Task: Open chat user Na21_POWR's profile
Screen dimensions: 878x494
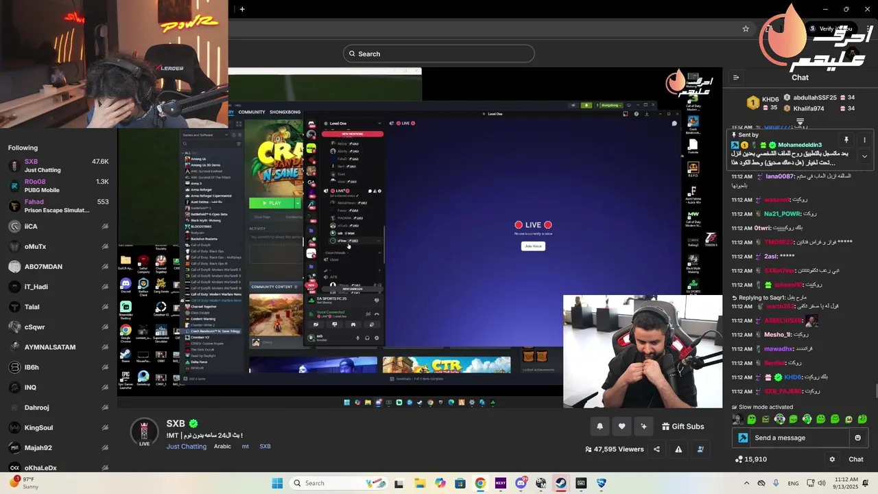Action: [x=781, y=214]
